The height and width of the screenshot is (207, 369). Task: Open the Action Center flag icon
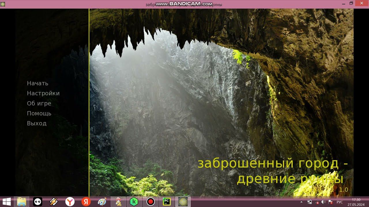(331, 202)
